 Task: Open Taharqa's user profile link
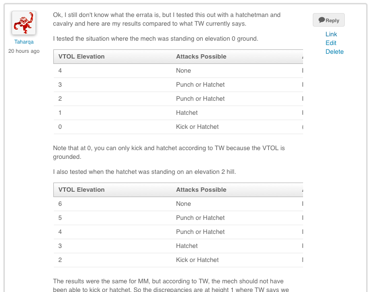click(x=24, y=42)
